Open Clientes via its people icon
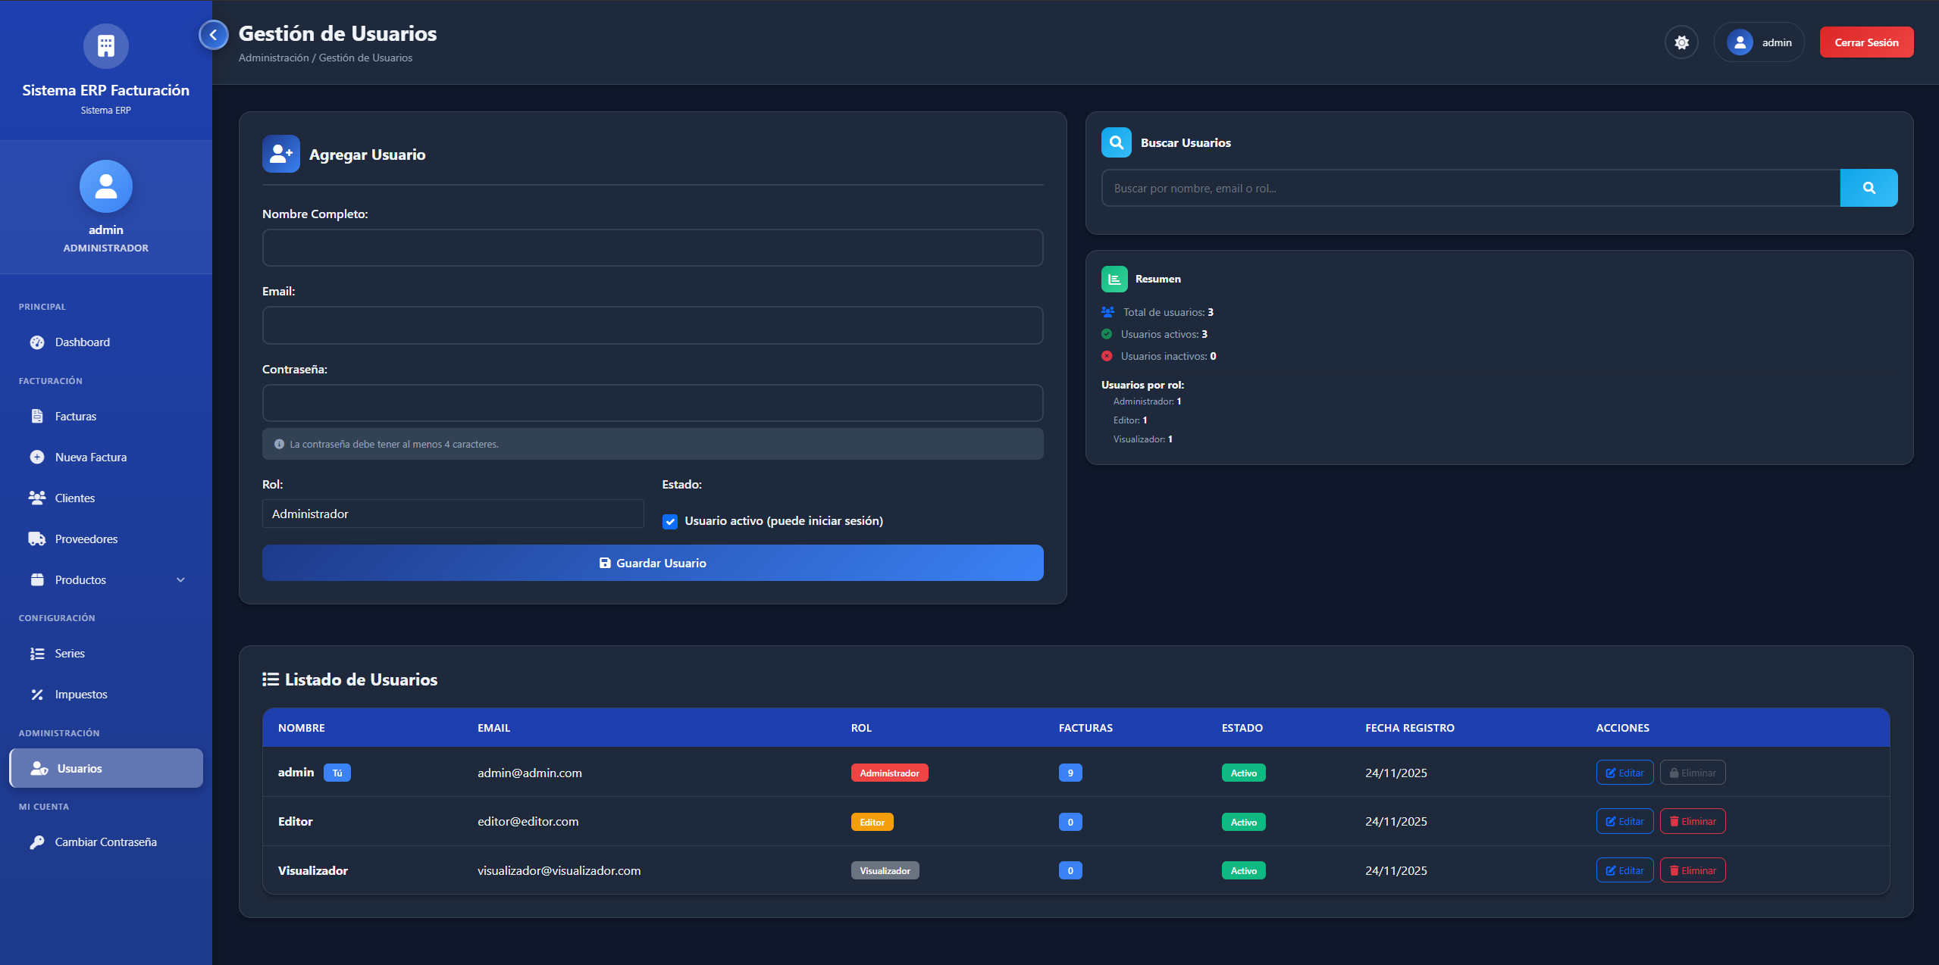 (x=38, y=498)
